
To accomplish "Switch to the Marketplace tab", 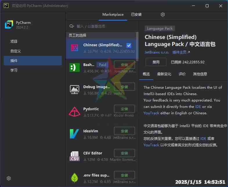I will pos(113,15).
